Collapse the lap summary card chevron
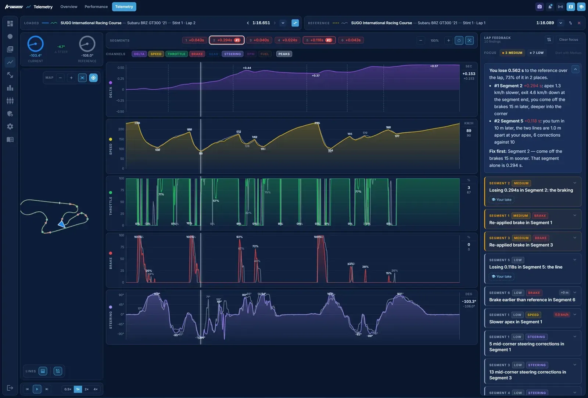Viewport: 588px width, 398px height. click(575, 69)
